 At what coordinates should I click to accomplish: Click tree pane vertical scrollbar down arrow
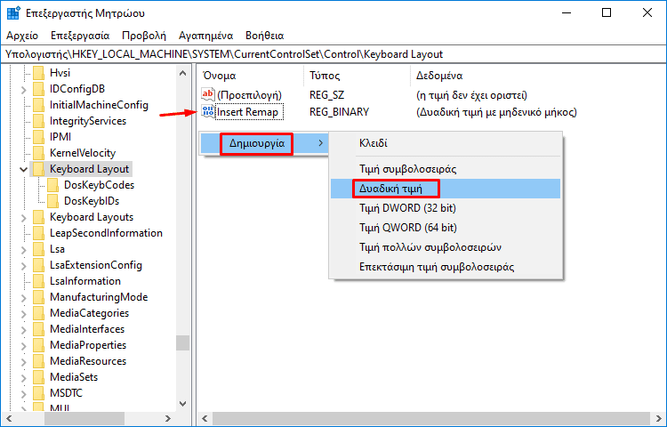coord(183,404)
